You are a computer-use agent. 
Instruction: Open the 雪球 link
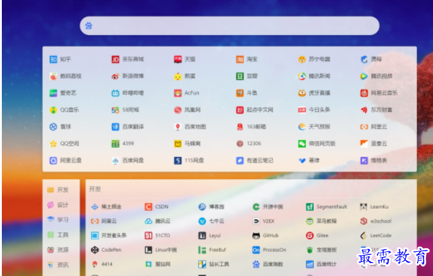point(60,126)
